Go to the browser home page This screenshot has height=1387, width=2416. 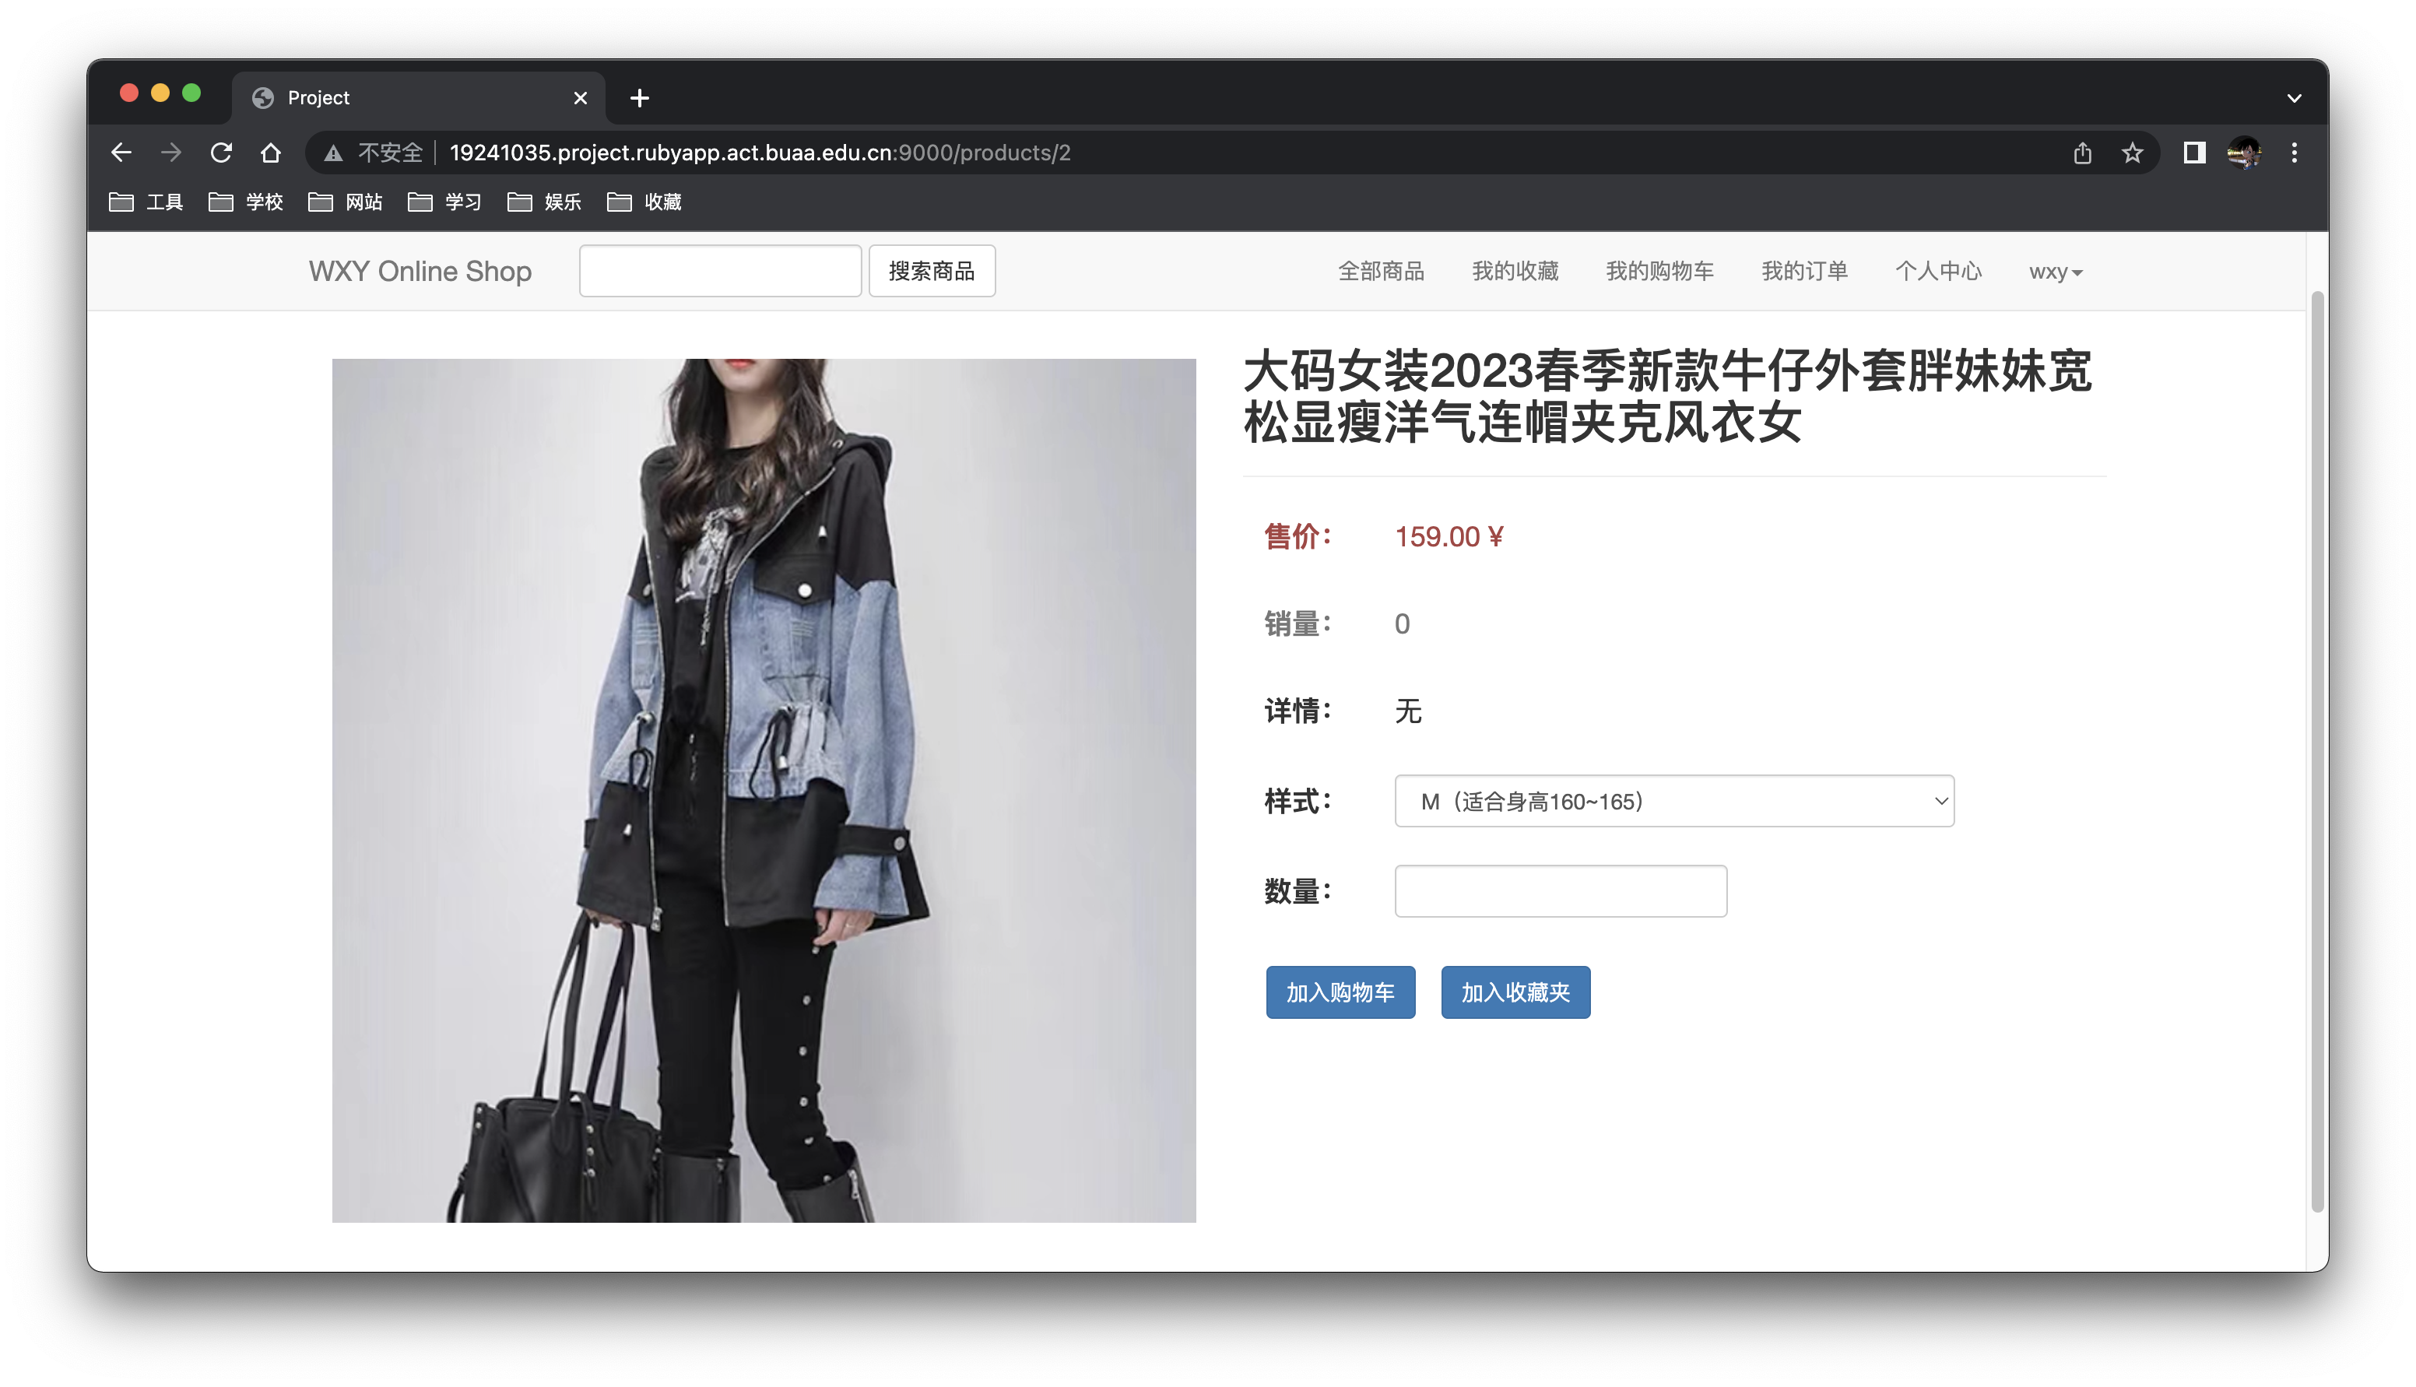pos(270,153)
